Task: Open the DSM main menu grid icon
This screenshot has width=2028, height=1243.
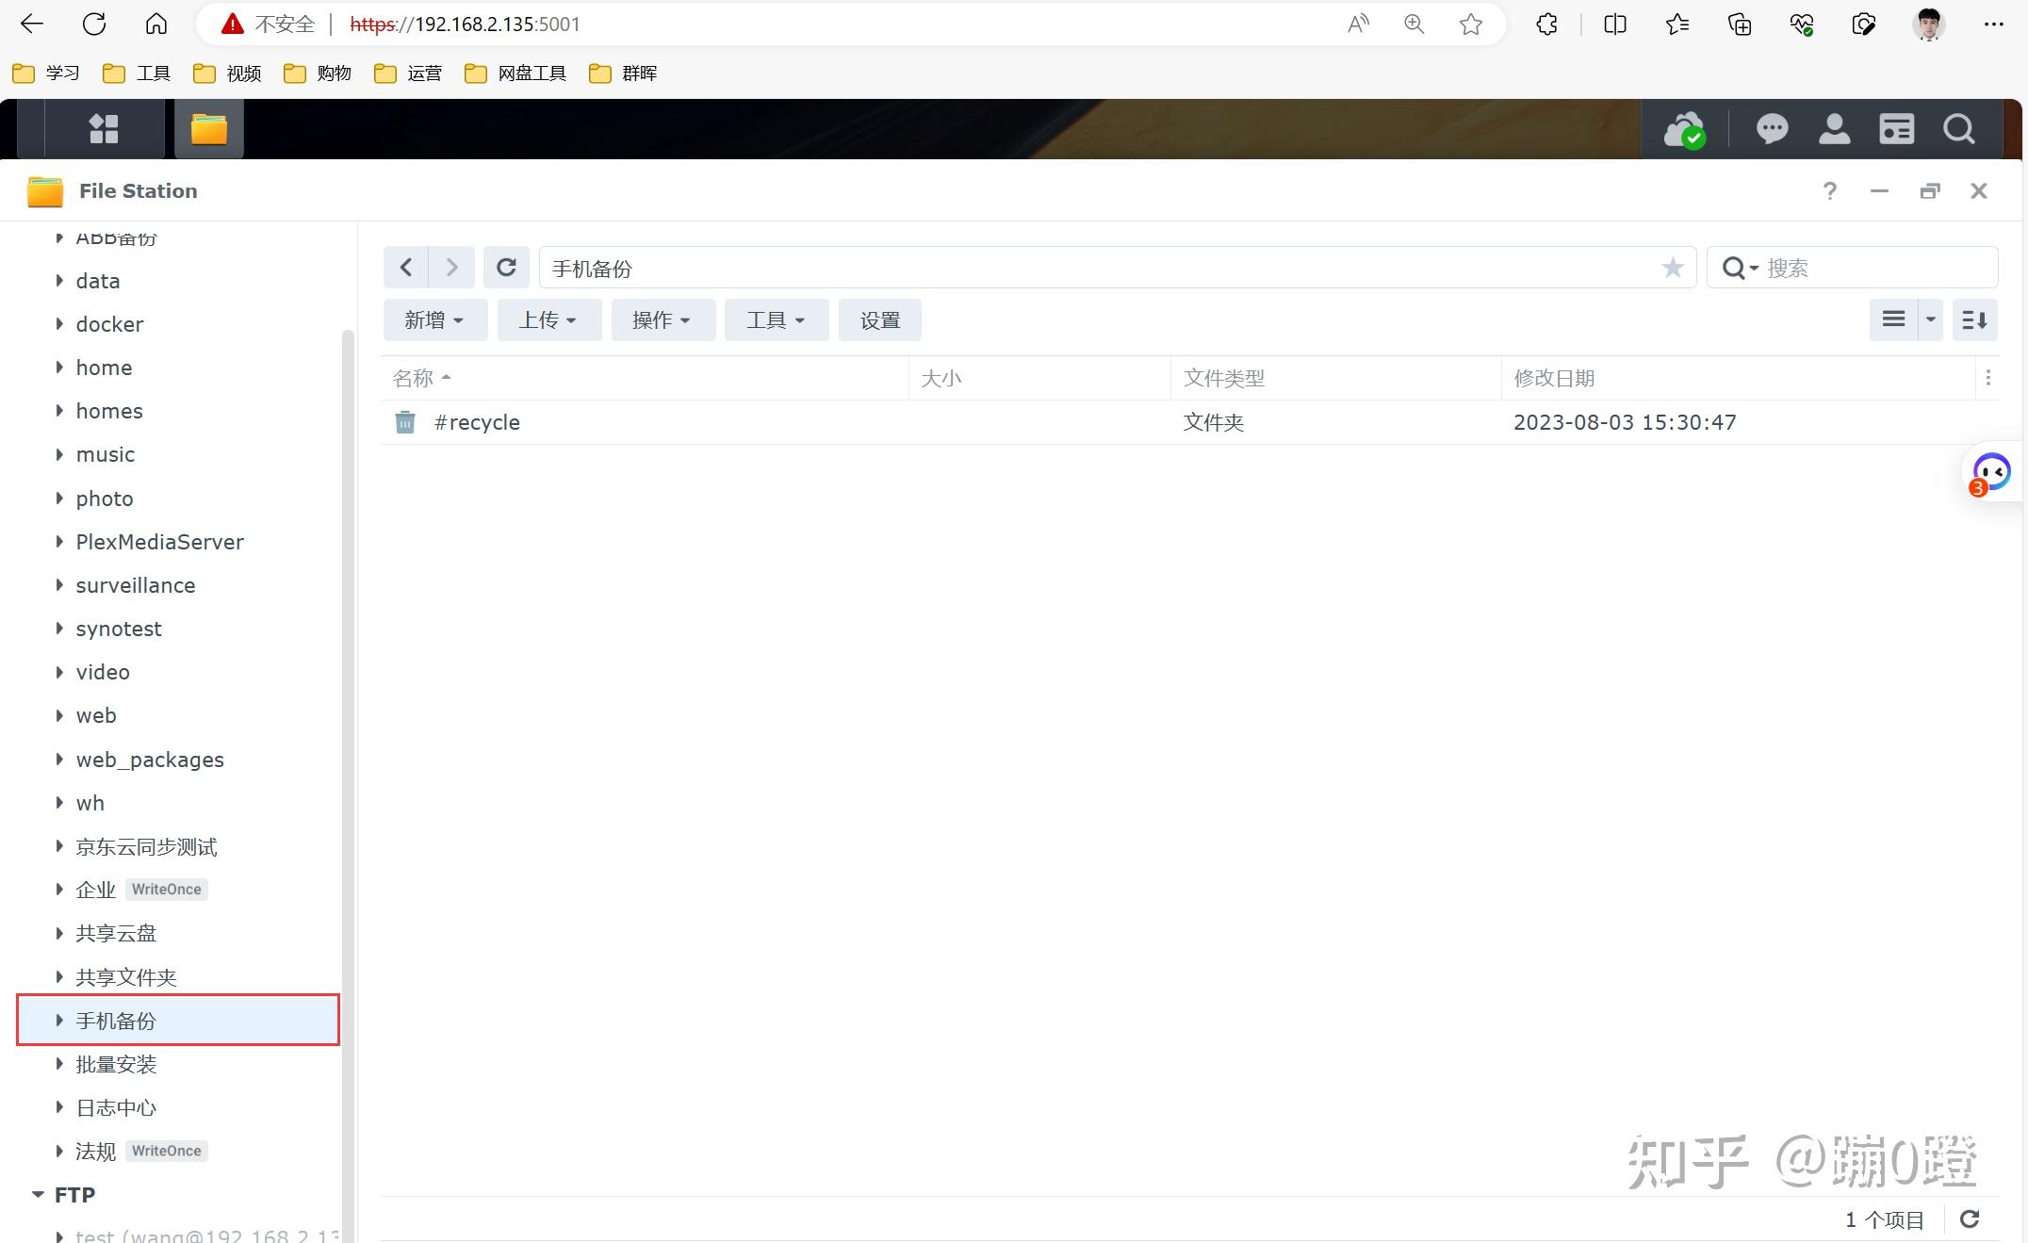Action: pos(104,129)
